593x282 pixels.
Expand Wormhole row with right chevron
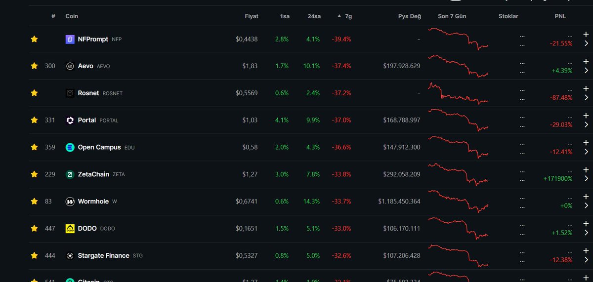click(x=586, y=206)
